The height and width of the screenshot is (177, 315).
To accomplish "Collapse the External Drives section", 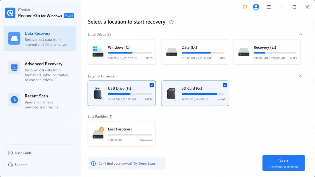I will click(x=301, y=76).
